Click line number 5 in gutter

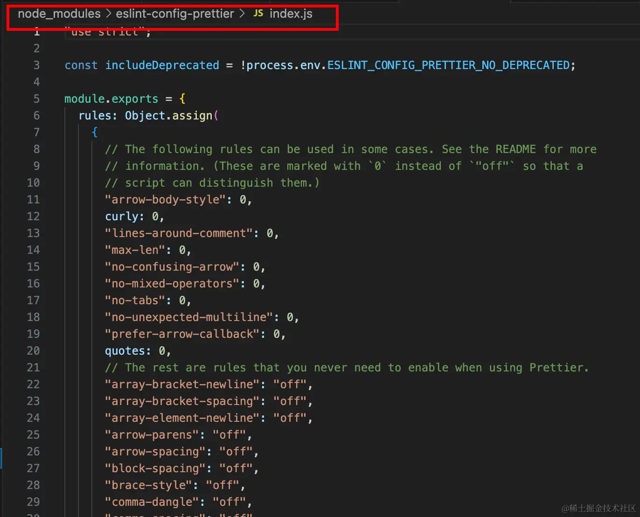point(36,99)
